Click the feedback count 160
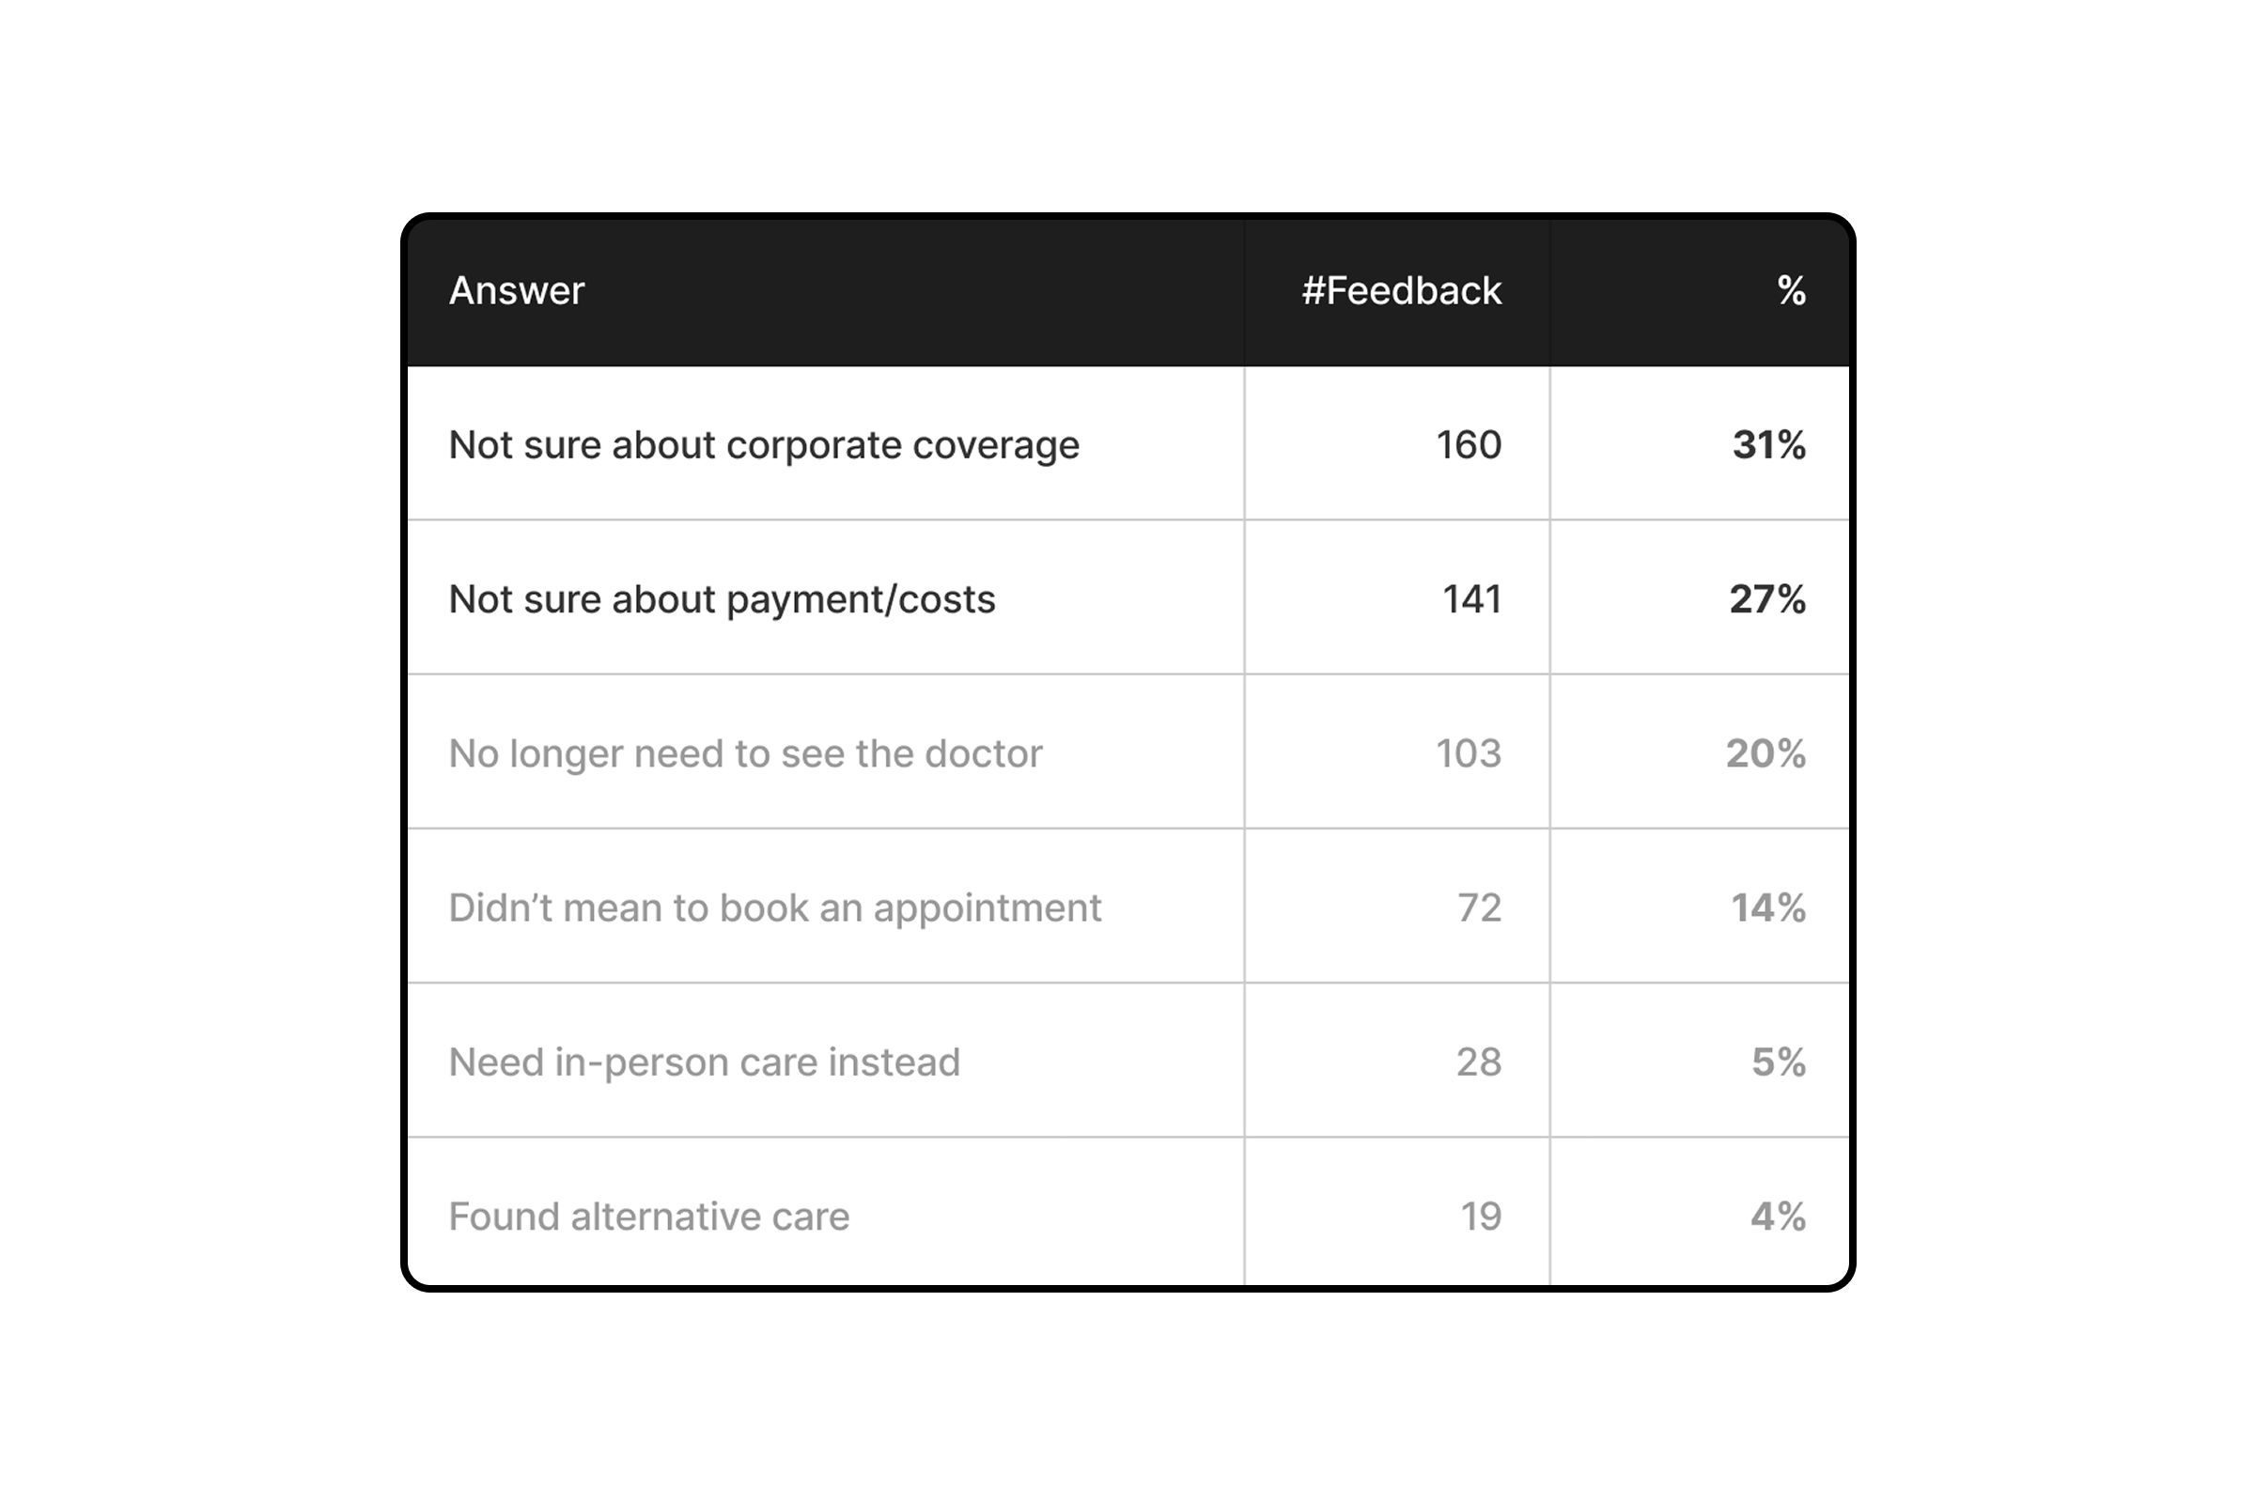 (1468, 444)
